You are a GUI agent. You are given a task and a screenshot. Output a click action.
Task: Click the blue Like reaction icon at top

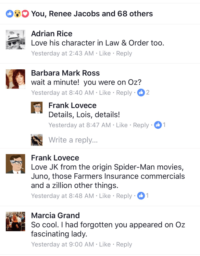[x=10, y=14]
